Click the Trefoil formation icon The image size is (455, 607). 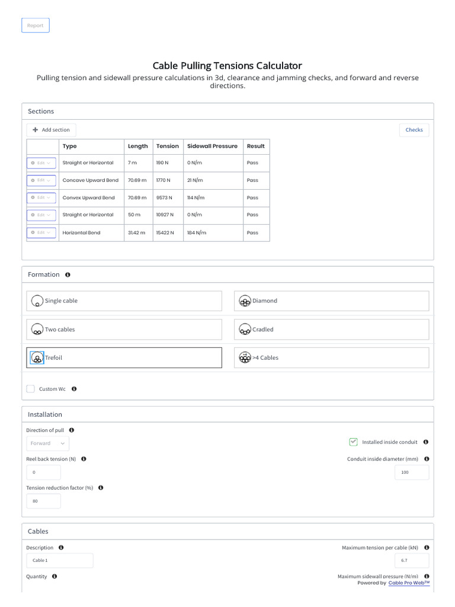tap(37, 358)
